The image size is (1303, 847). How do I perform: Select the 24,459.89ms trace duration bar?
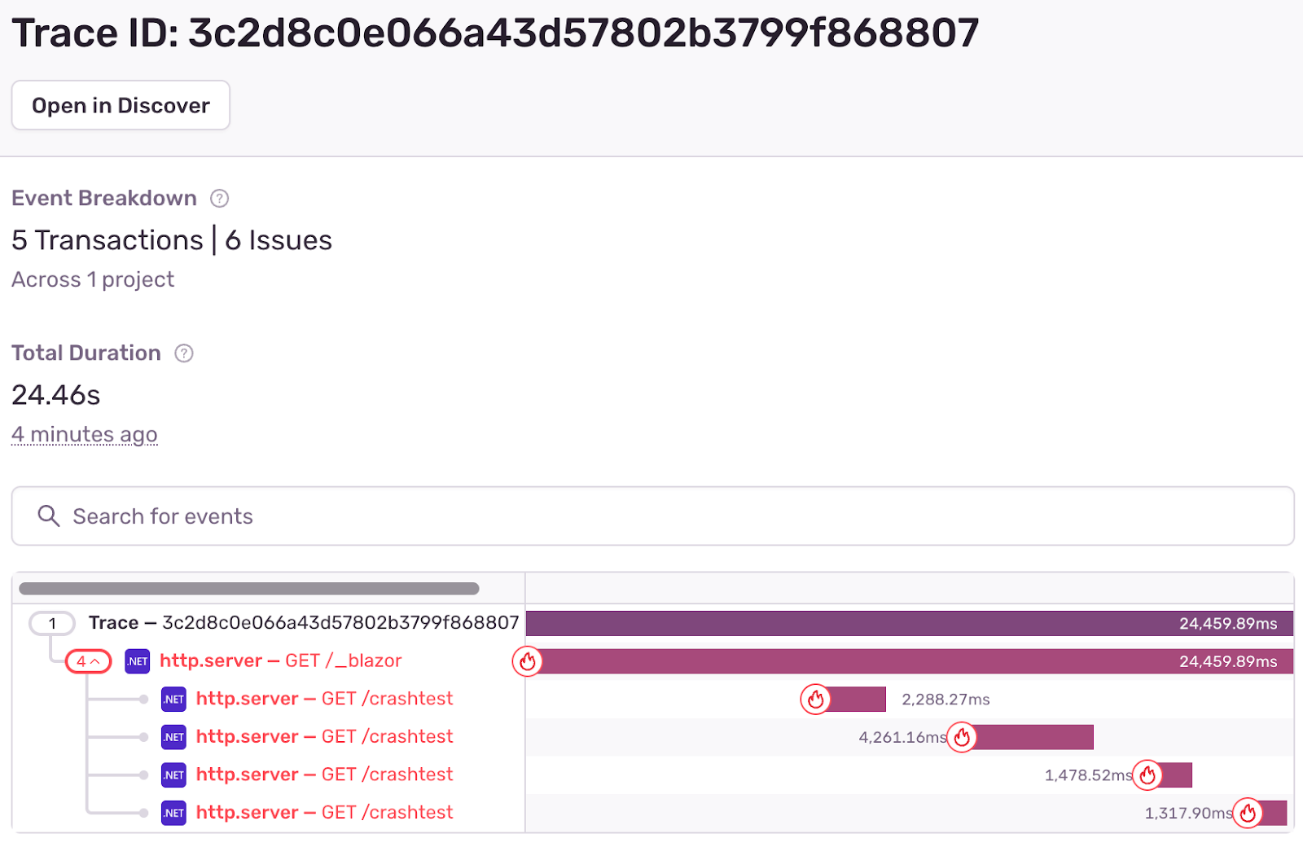click(x=908, y=623)
